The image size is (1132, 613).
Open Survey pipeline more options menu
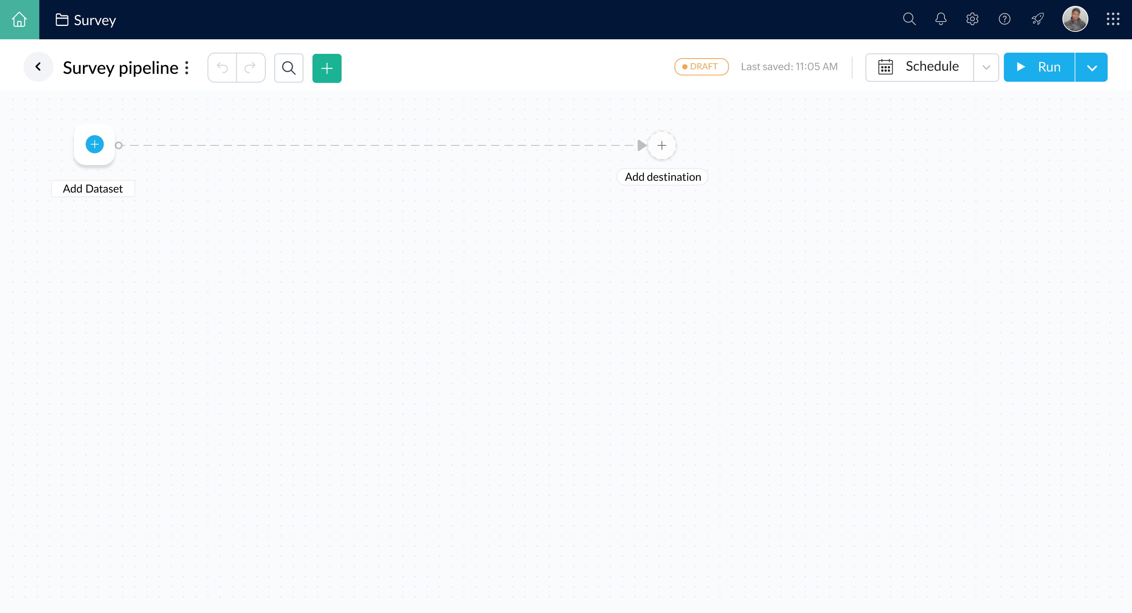point(187,68)
